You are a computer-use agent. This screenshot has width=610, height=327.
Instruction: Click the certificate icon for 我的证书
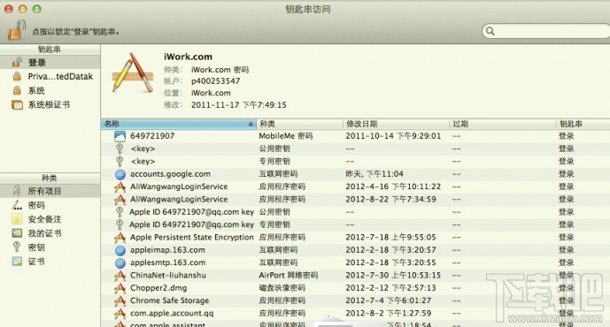point(17,233)
